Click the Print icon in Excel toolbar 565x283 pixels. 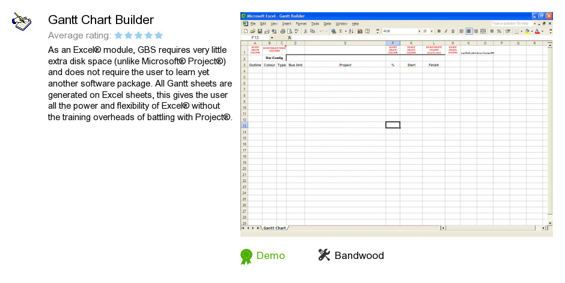pos(283,31)
